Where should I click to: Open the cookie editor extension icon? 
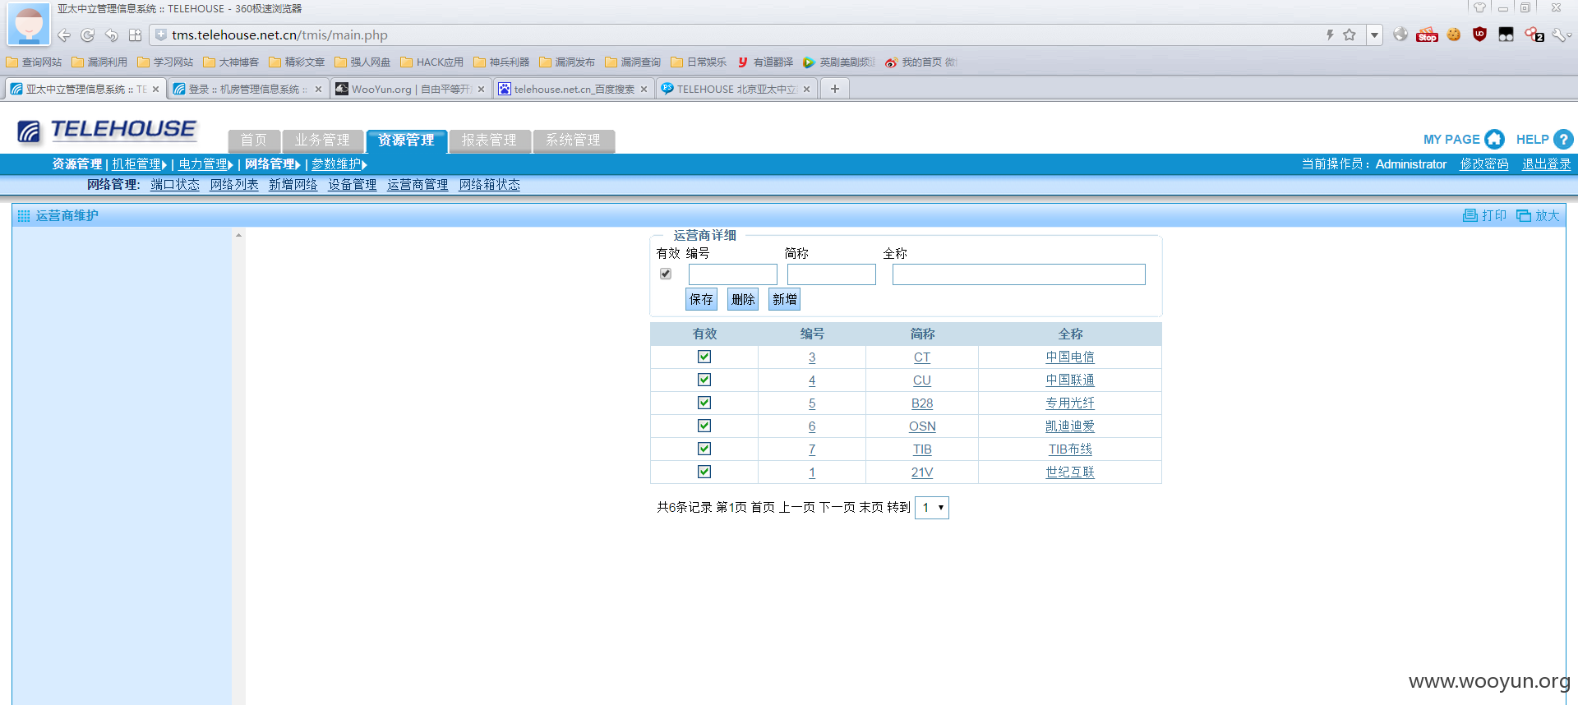tap(1454, 34)
